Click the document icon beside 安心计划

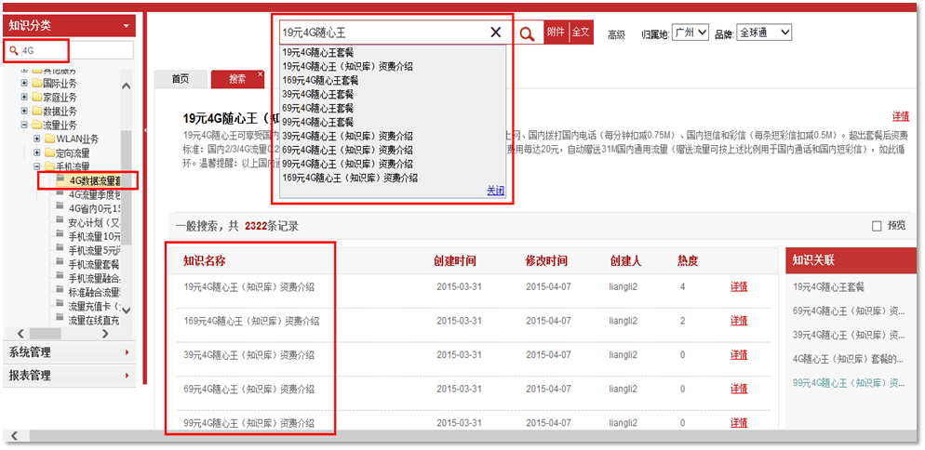pos(60,222)
